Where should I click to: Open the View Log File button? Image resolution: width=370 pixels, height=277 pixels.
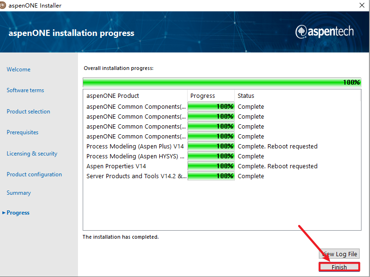point(339,254)
